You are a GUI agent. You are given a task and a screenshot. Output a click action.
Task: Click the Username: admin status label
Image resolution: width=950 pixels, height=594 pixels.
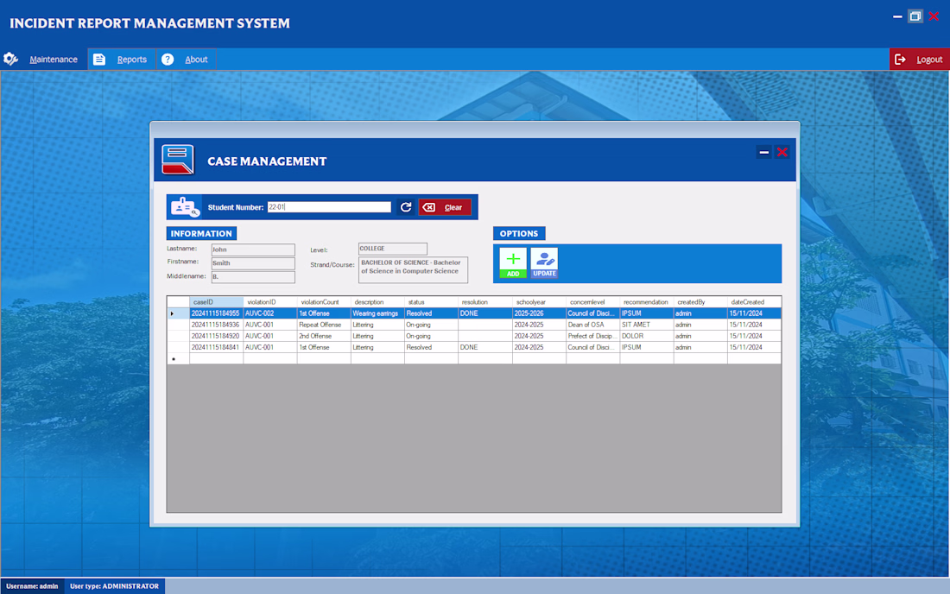tap(32, 586)
